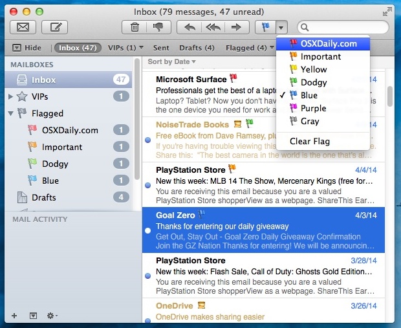The image size is (401, 328).
Task: Click the Get Mail envelope icon
Action: pyautogui.click(x=23, y=27)
